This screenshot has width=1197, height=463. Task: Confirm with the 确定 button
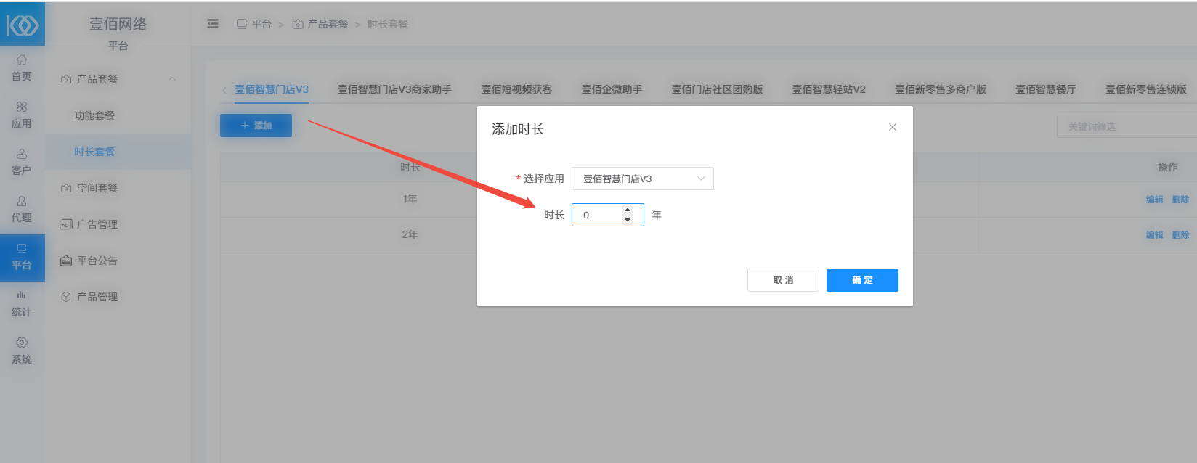[x=862, y=280]
